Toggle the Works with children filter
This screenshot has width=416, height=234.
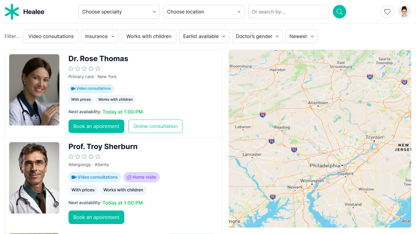149,36
